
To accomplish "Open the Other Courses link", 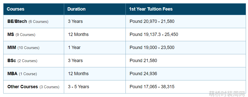I will [x=23, y=87].
